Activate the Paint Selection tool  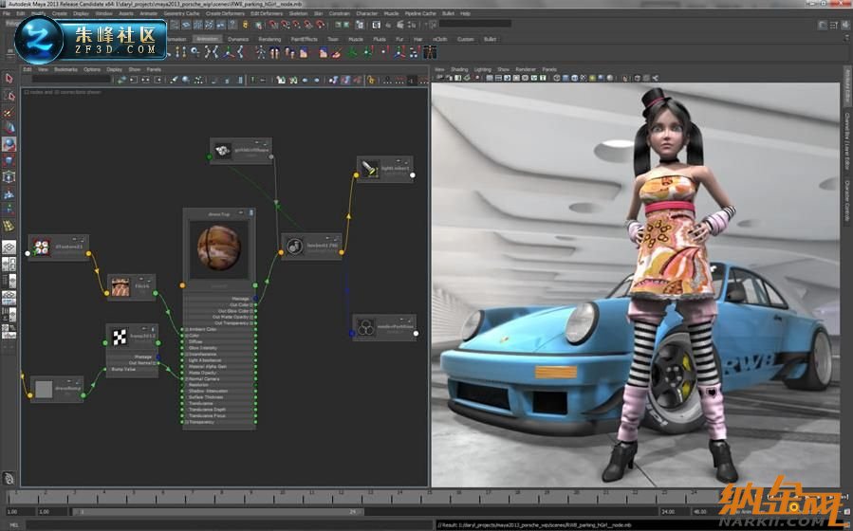click(x=9, y=112)
